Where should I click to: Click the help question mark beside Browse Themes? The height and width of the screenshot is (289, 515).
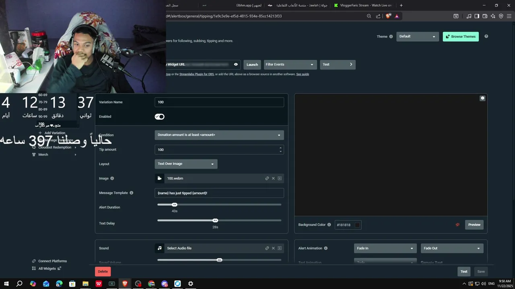click(x=486, y=37)
